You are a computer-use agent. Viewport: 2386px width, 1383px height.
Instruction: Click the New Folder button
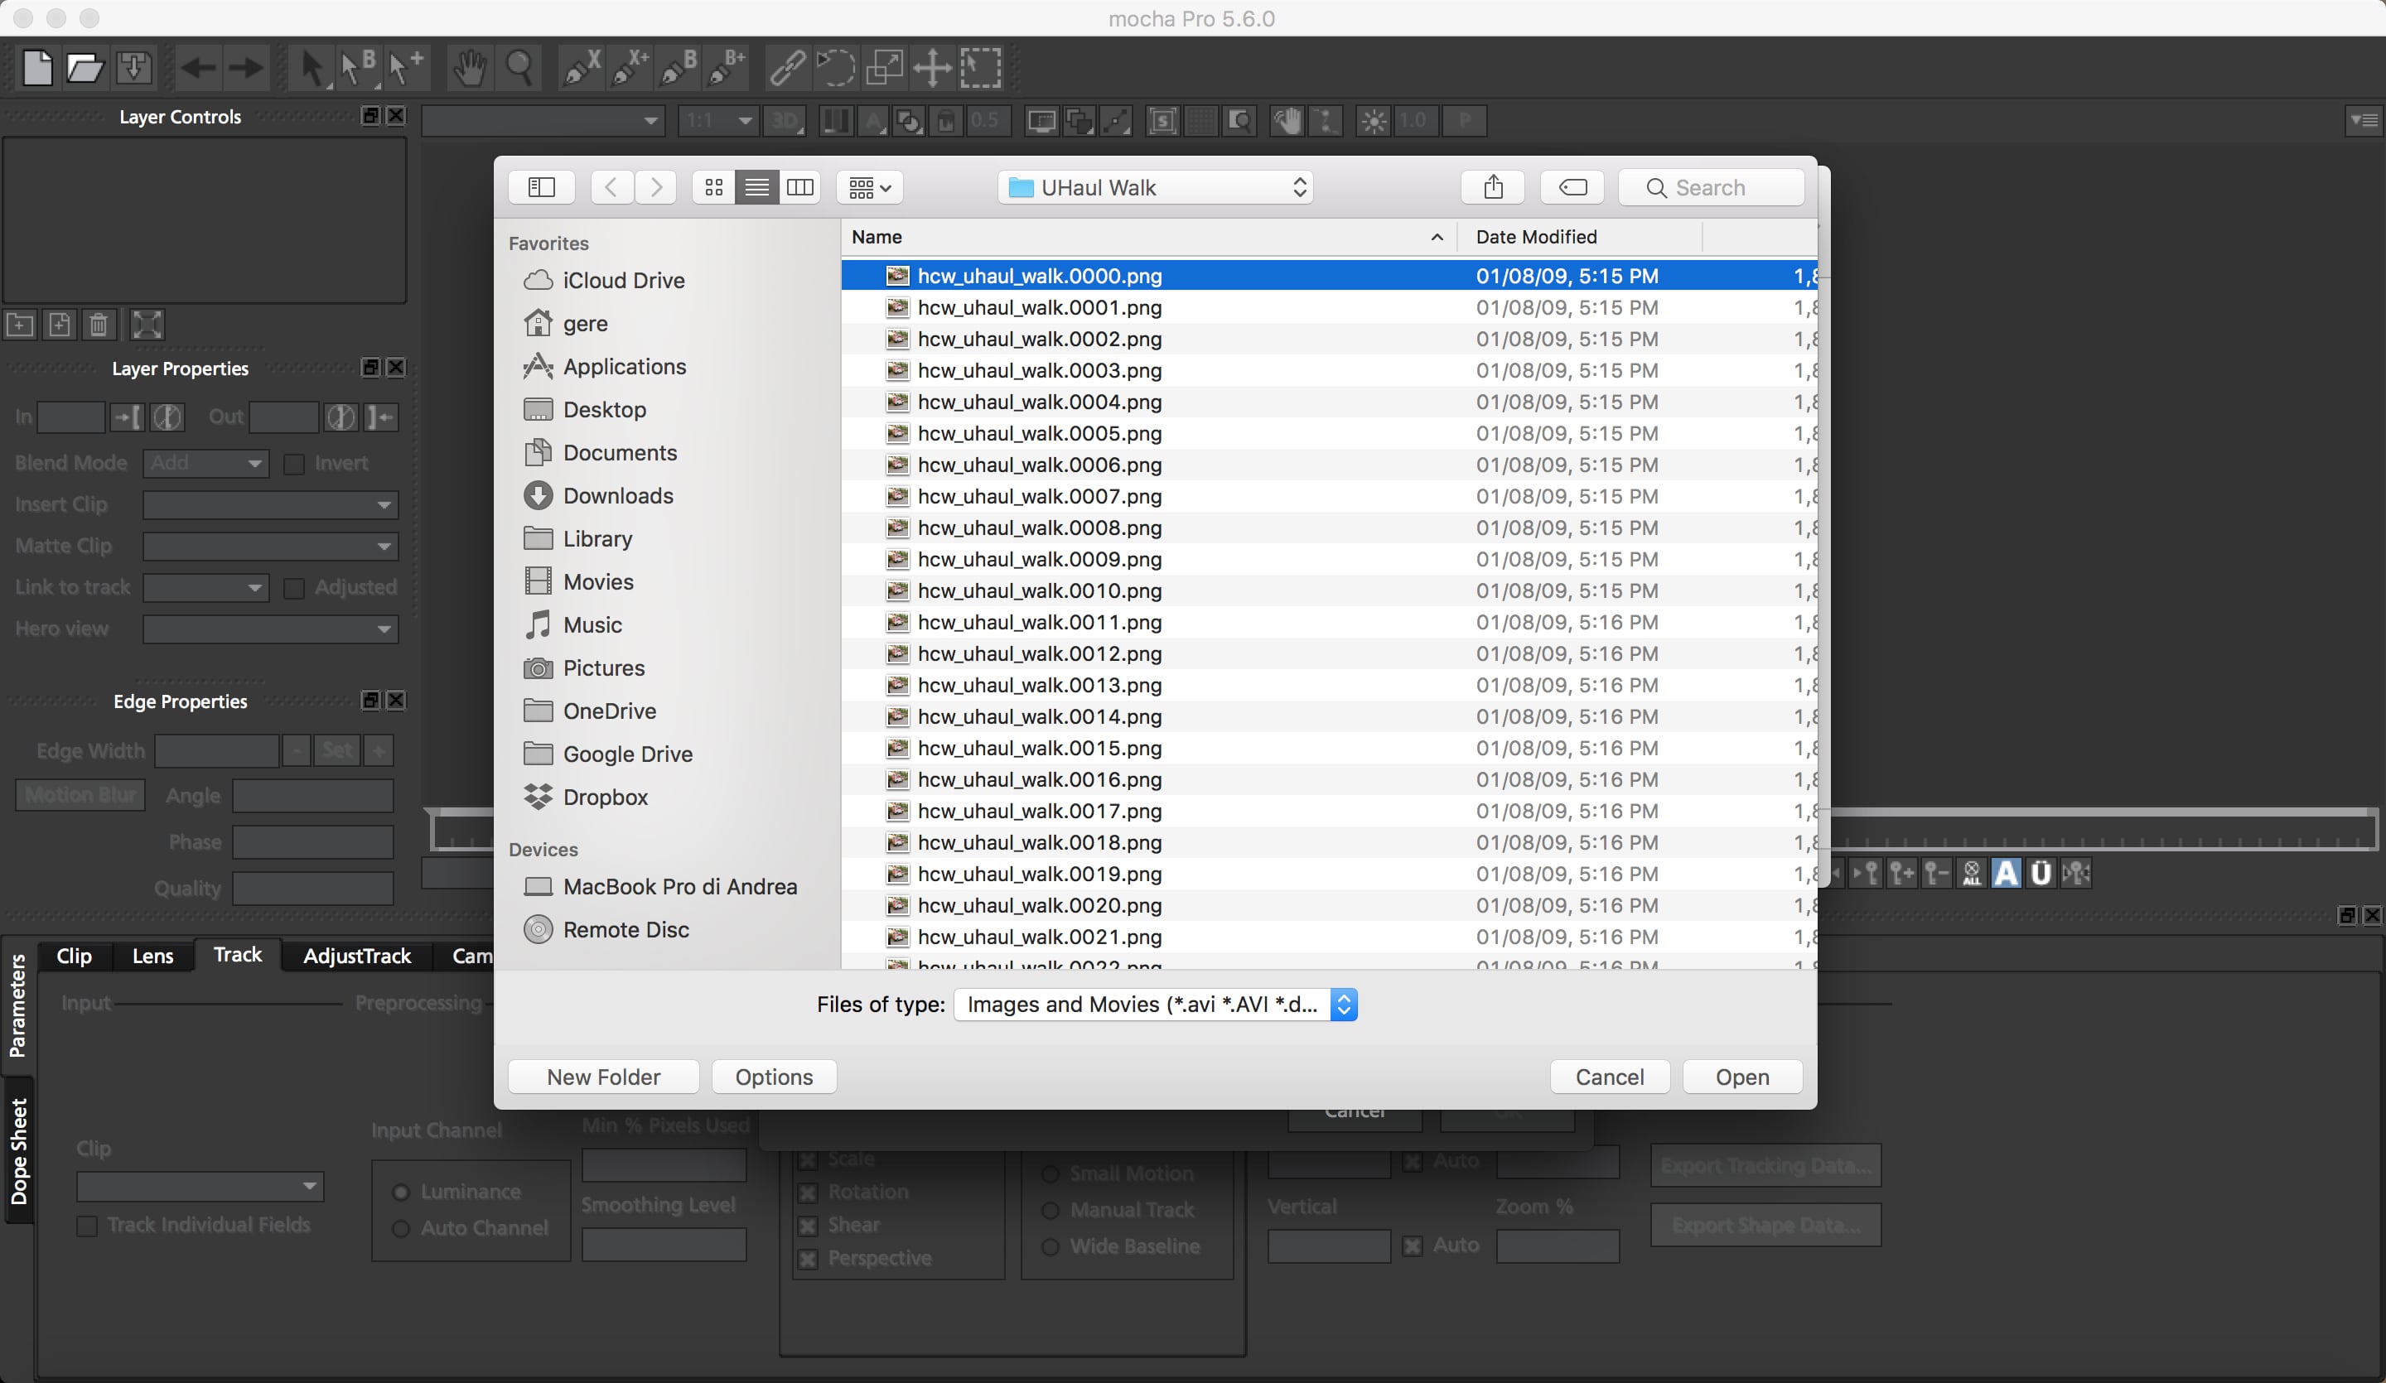pos(603,1077)
